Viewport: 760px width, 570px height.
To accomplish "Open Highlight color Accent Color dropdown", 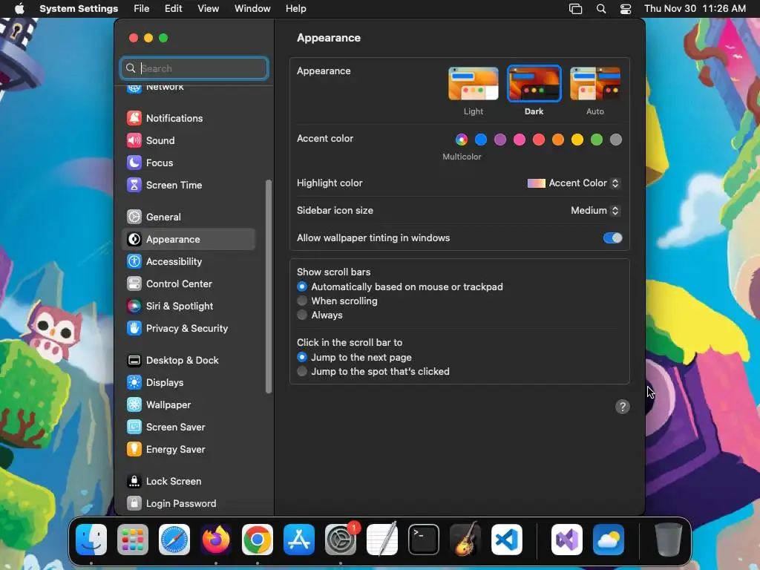I will [x=574, y=183].
